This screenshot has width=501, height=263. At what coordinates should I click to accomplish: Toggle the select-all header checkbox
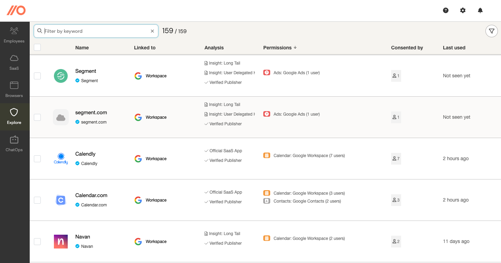tap(37, 47)
